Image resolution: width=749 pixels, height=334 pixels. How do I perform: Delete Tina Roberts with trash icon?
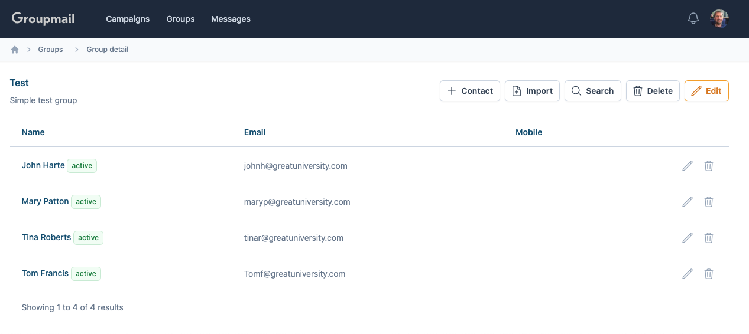(709, 238)
